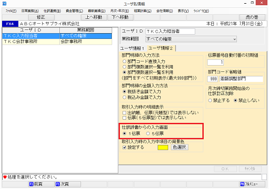Switch to the ユーザ情報1 tab
This screenshot has width=269, height=189.
(x=132, y=48)
